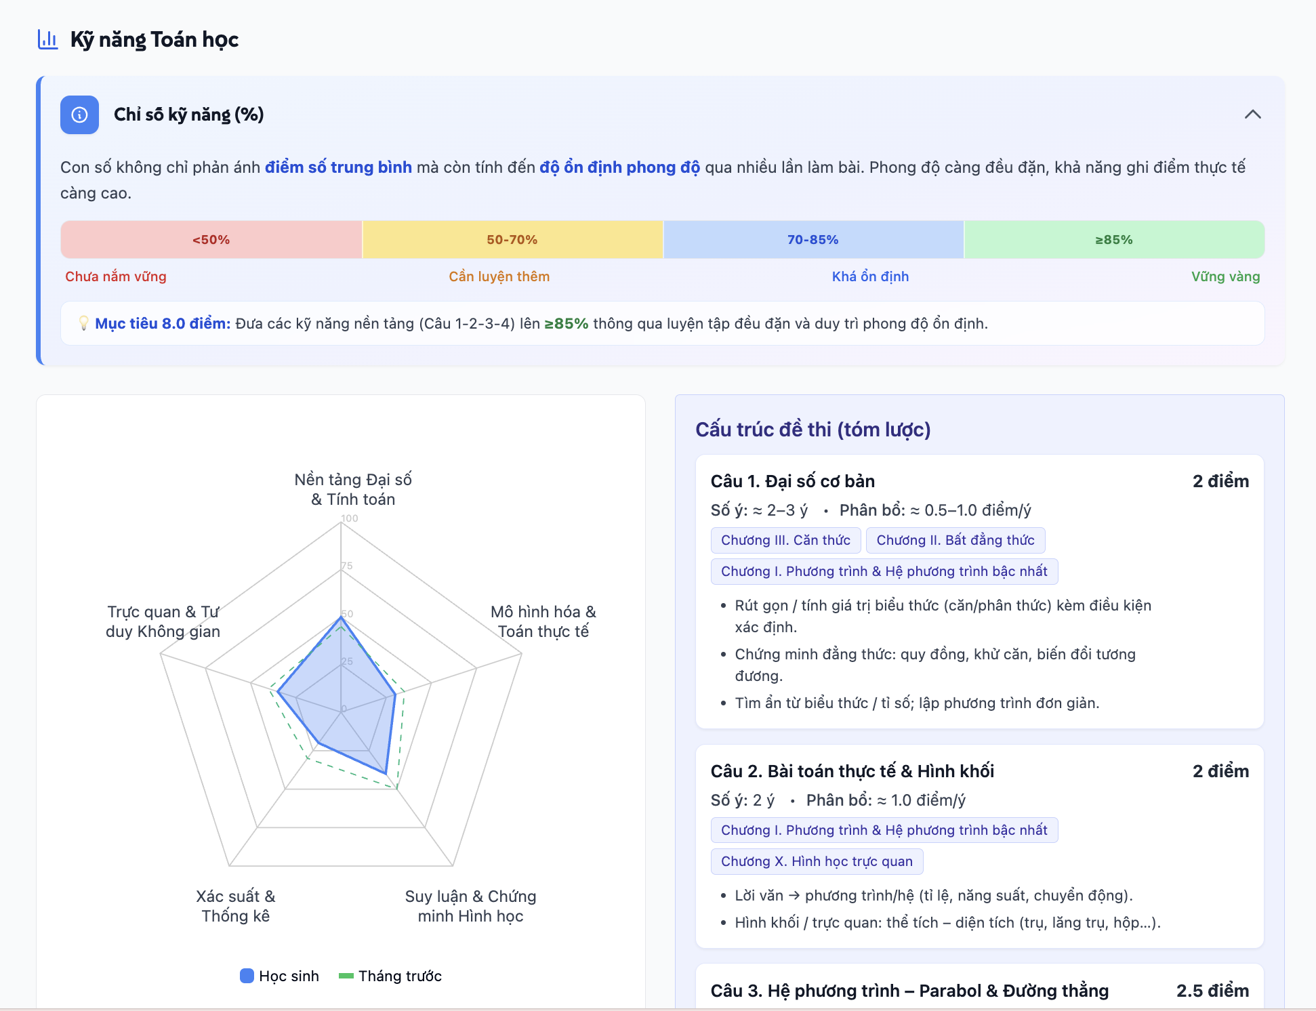Image resolution: width=1316 pixels, height=1011 pixels.
Task: Click the green Tháng trước legend marker
Action: pyautogui.click(x=346, y=976)
